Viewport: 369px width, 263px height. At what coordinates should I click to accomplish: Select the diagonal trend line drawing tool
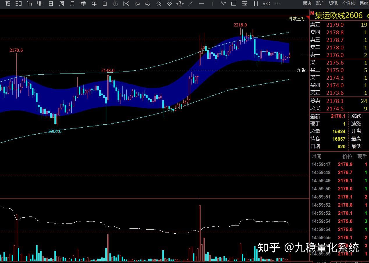(191, 3)
